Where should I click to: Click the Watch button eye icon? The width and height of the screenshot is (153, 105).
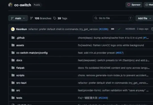147,5
